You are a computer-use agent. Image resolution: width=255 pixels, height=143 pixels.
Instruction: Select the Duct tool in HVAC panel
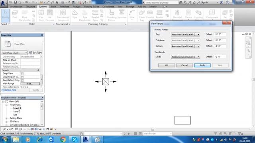(15, 15)
